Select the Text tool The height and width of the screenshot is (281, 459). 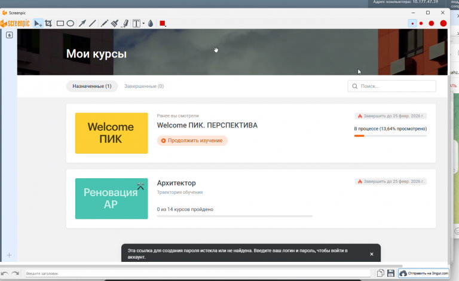point(136,23)
